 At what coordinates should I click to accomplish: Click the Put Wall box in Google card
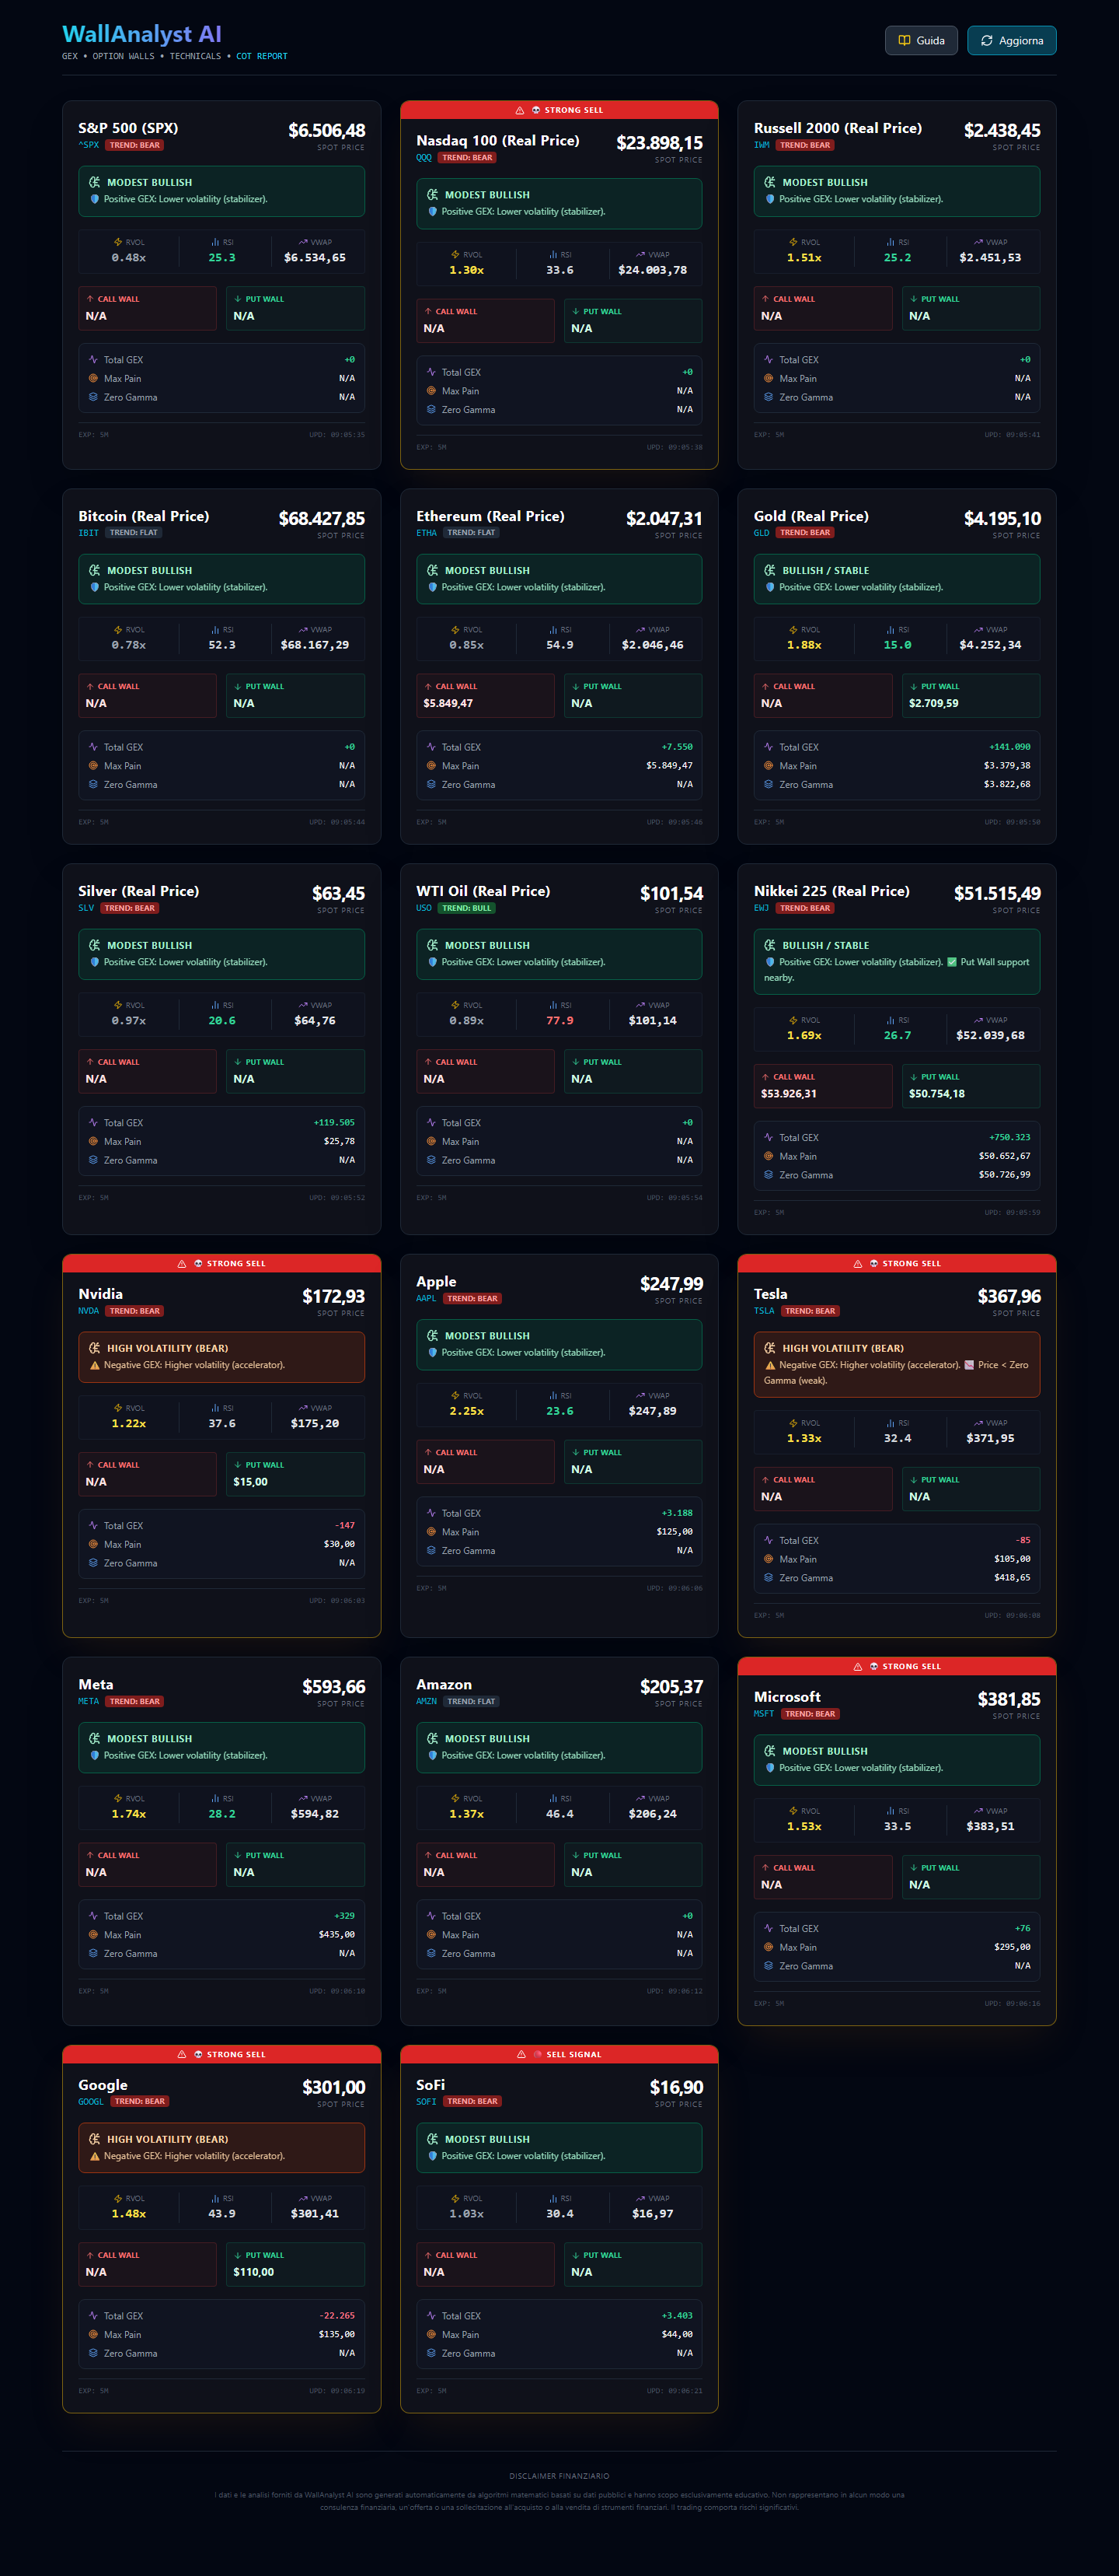pyautogui.click(x=295, y=2265)
